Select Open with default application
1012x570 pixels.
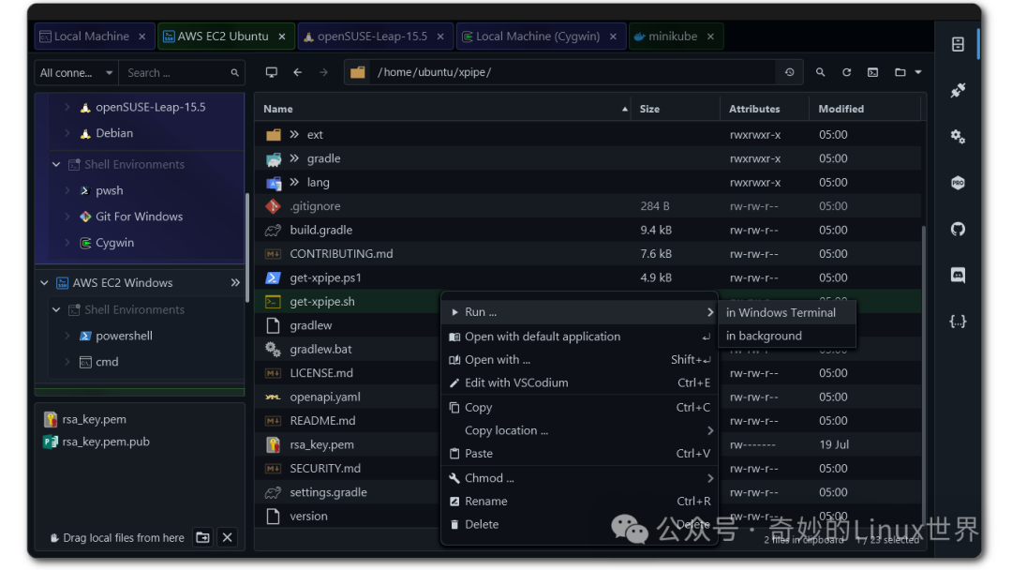coord(579,337)
